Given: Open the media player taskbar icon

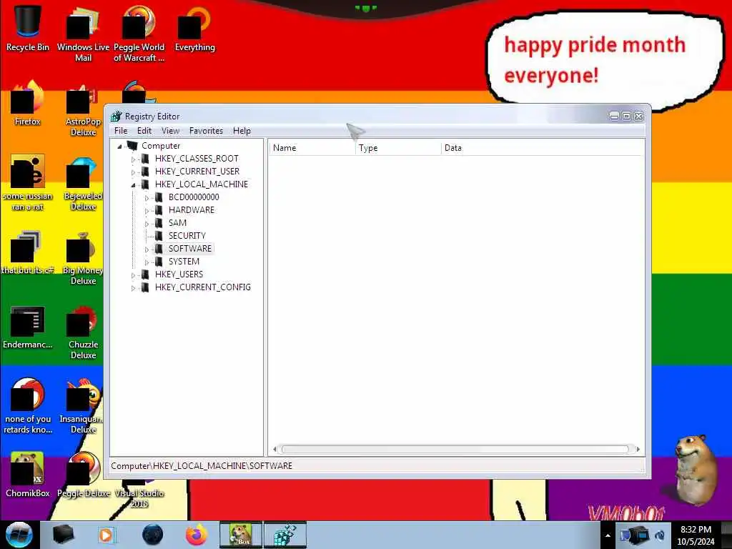Looking at the screenshot, I should coord(107,535).
